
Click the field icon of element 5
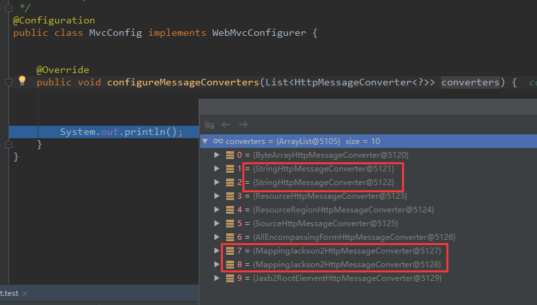click(x=230, y=224)
